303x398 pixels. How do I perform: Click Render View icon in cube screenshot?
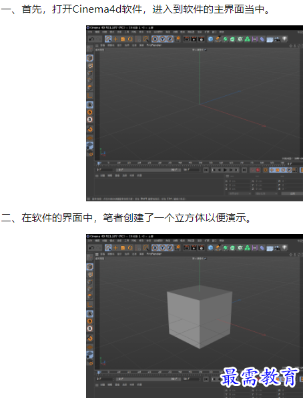[x=186, y=248]
